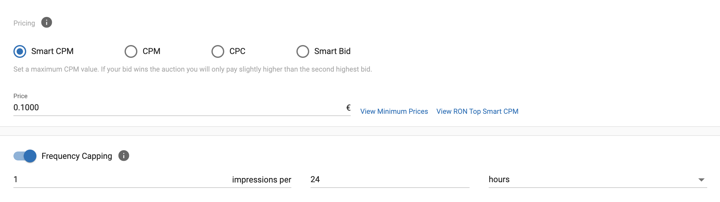Click the euro currency symbol

point(348,108)
